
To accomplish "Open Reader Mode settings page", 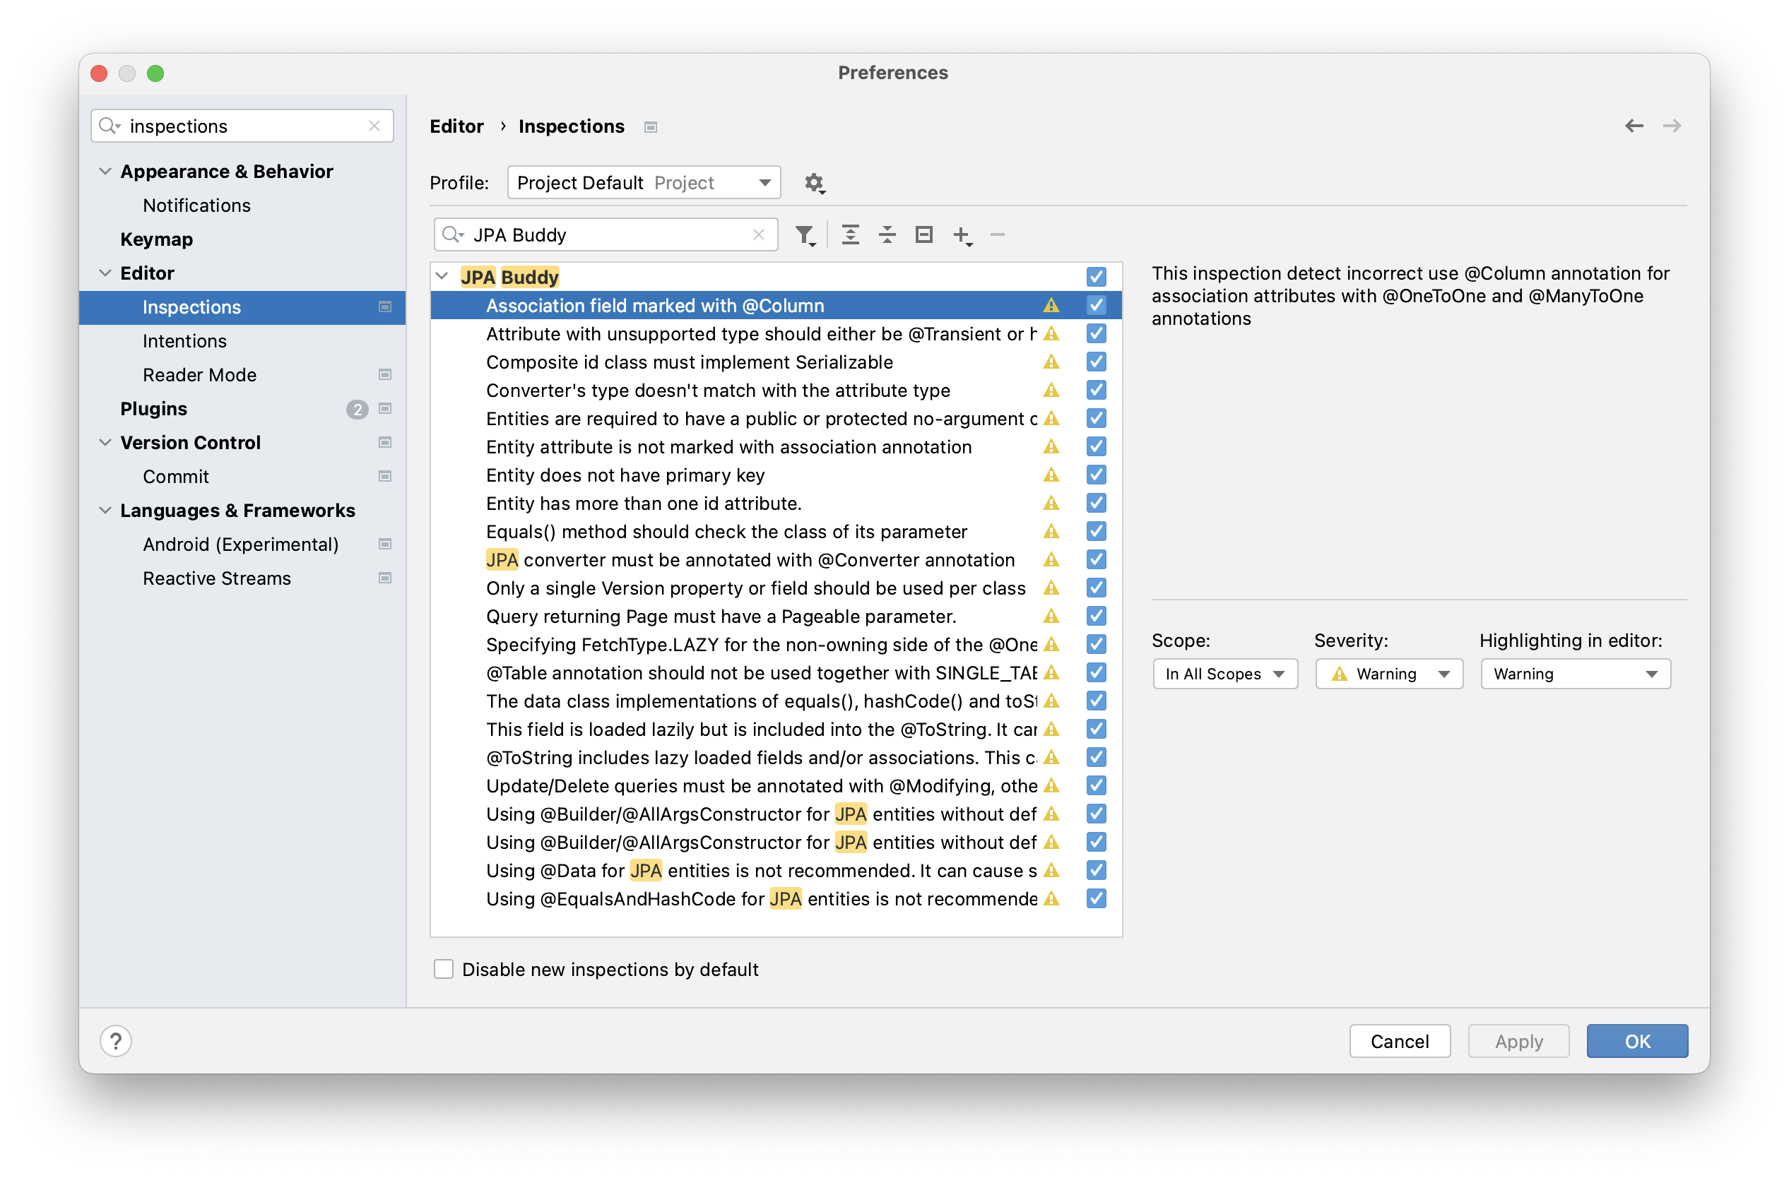I will point(199,375).
